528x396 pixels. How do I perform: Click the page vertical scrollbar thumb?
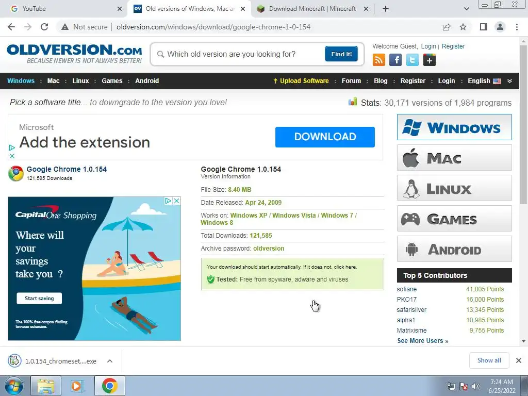click(523, 124)
